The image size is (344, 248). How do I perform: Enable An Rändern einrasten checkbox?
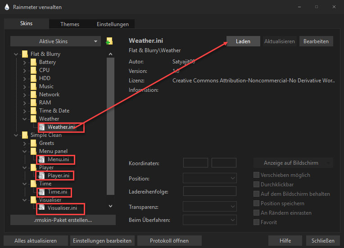pyautogui.click(x=256, y=213)
